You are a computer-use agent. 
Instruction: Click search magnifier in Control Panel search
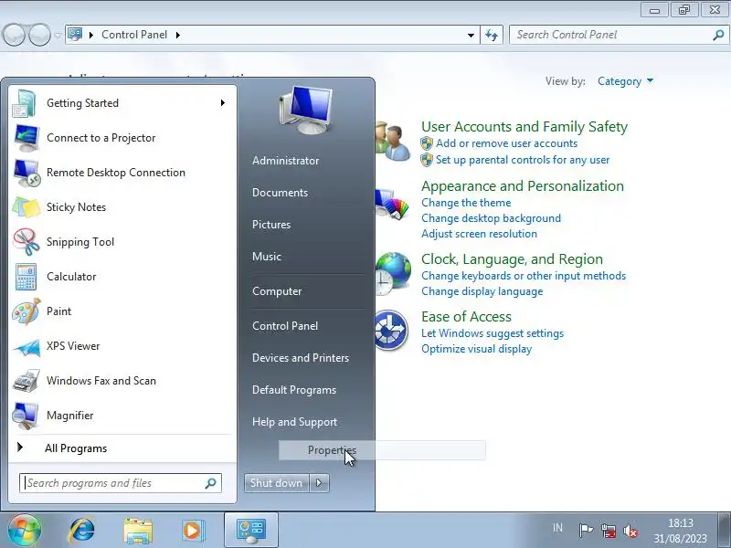pos(718,35)
